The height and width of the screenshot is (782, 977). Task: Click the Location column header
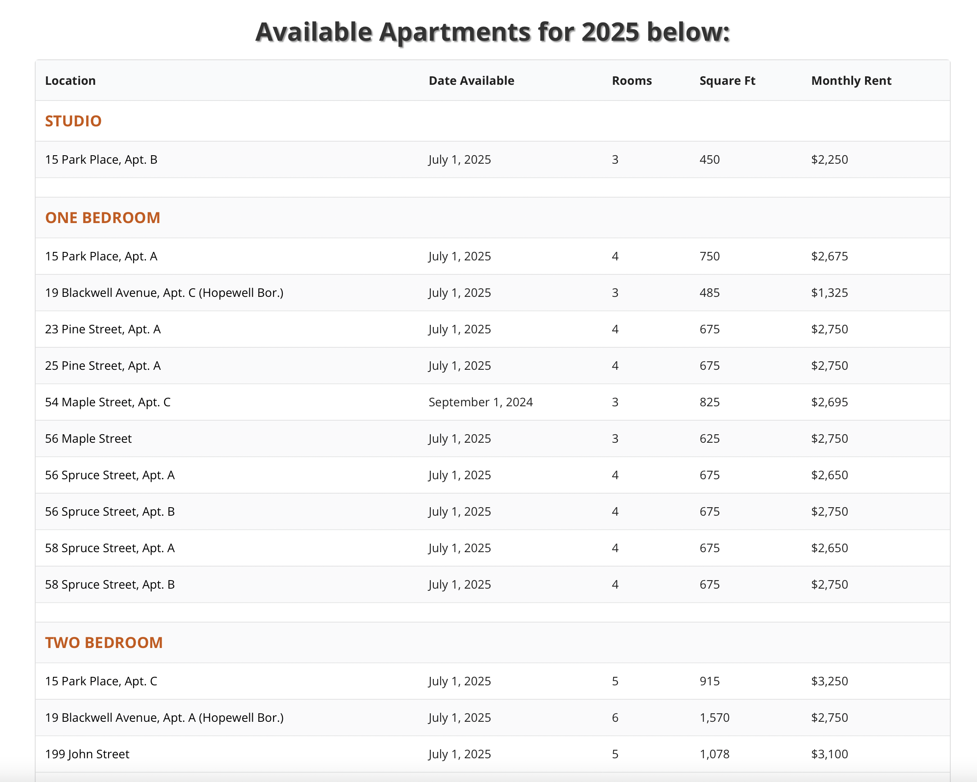(70, 81)
